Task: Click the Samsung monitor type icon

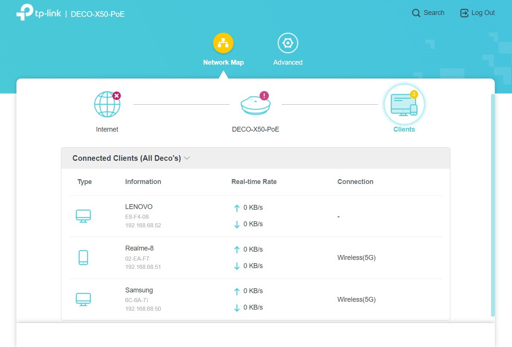Action: tap(83, 300)
